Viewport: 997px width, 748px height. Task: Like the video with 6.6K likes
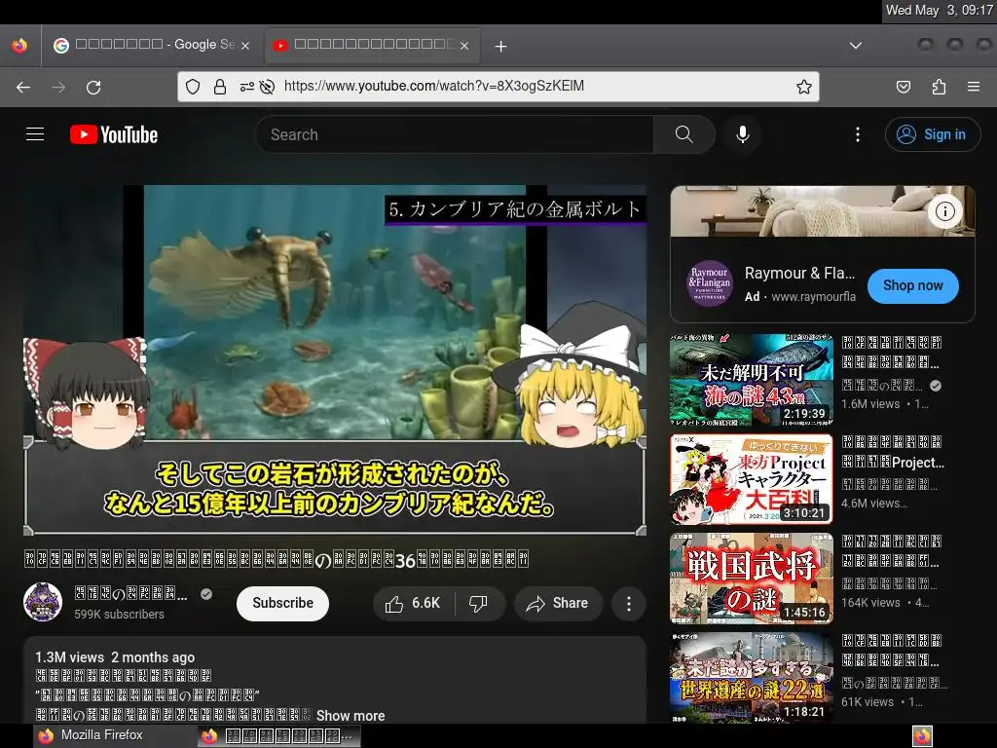click(413, 603)
